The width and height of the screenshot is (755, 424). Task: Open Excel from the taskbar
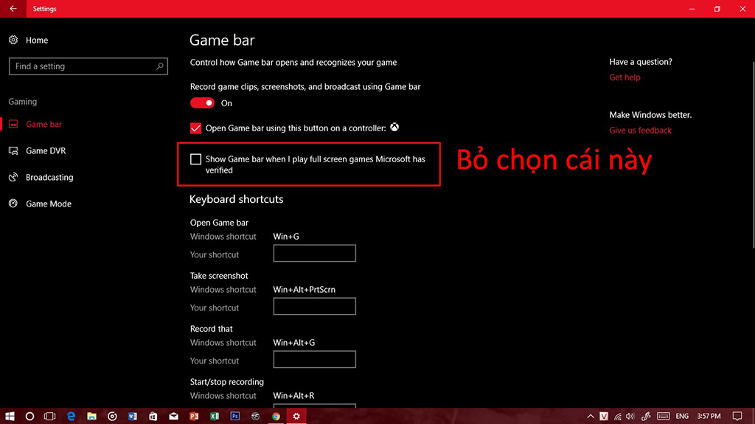tap(215, 416)
